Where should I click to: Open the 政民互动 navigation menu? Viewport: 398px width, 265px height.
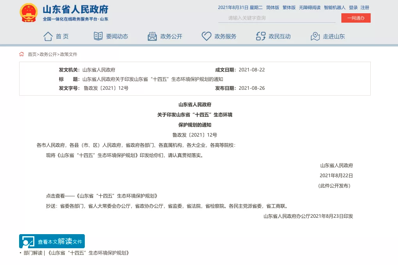pyautogui.click(x=280, y=37)
